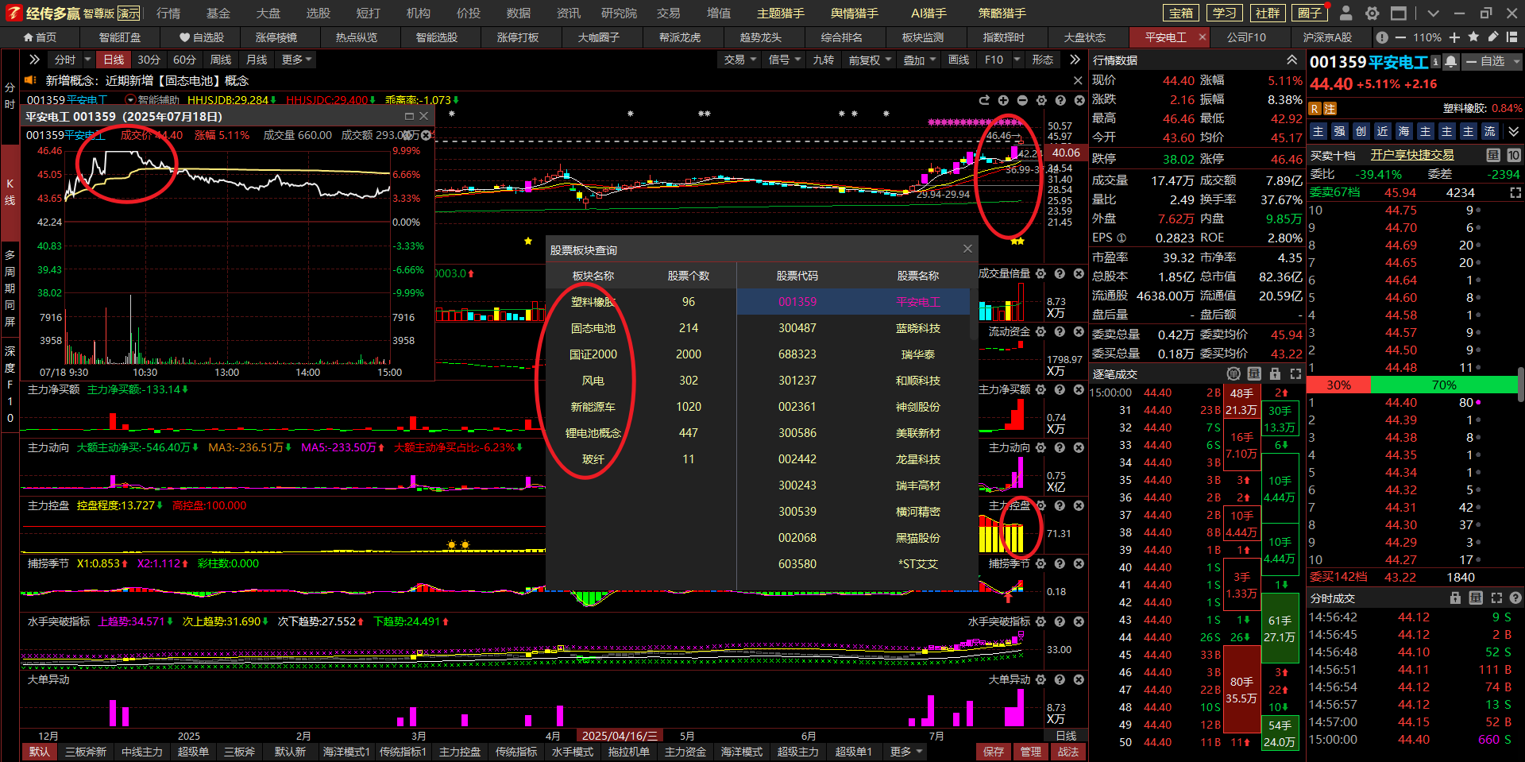Open the 行情 top menu
Screen dimensions: 1525x762
click(x=168, y=13)
